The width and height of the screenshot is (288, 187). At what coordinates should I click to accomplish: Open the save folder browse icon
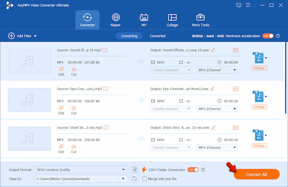coord(134,179)
